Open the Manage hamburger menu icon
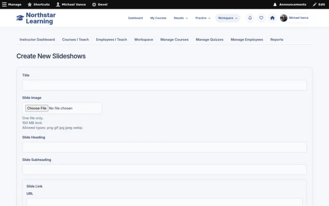329x206 pixels. tap(4, 4)
